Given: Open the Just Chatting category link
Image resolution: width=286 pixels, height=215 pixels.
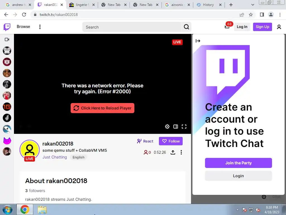Looking at the screenshot, I should point(54,157).
